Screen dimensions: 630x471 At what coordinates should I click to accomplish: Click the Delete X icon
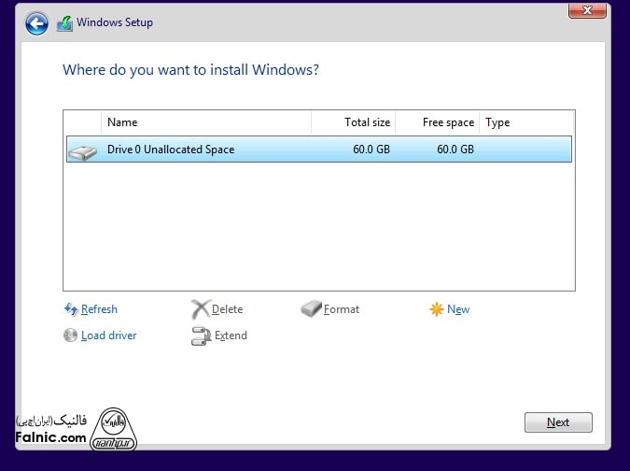[x=200, y=309]
